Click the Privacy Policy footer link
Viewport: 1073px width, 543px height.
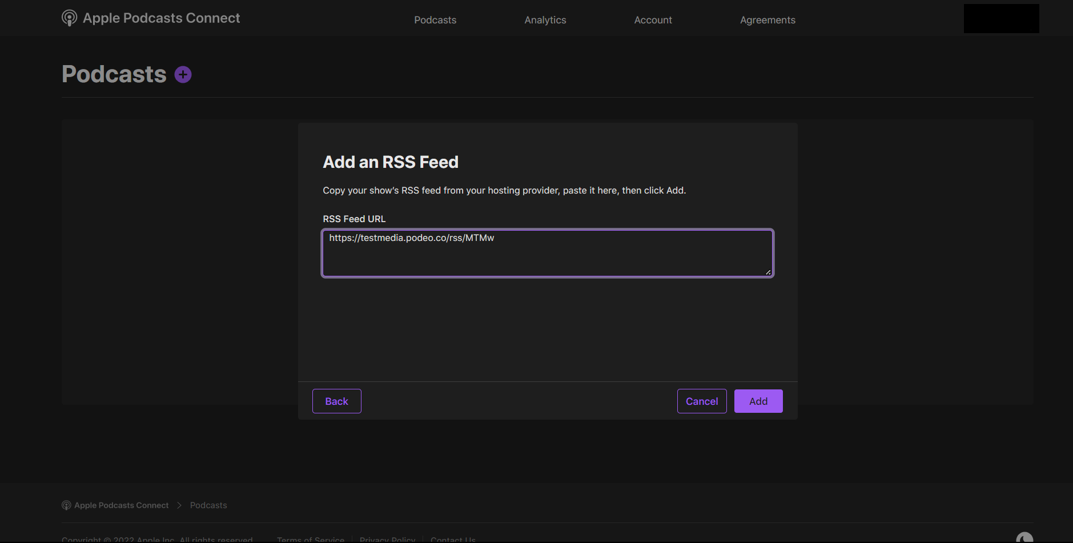(388, 540)
